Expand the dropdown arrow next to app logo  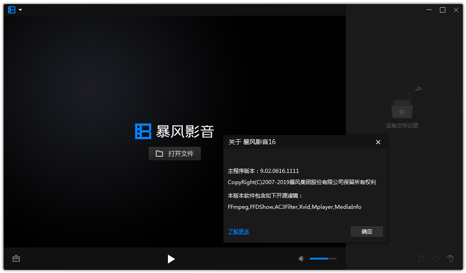pos(18,9)
